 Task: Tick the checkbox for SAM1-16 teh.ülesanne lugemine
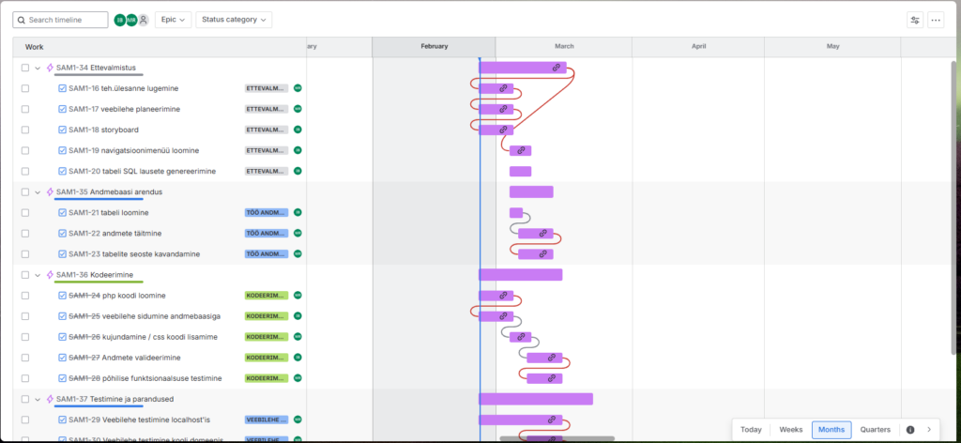click(25, 88)
